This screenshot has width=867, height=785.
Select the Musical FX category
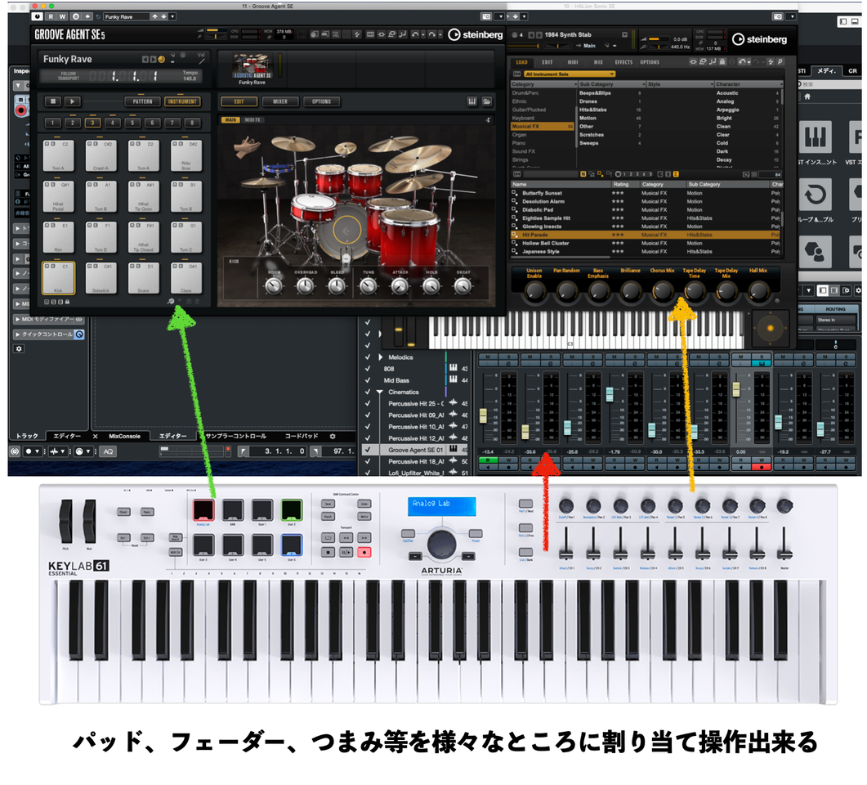543,127
